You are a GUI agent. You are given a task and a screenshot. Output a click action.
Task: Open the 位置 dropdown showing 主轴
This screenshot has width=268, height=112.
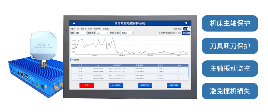point(81,33)
